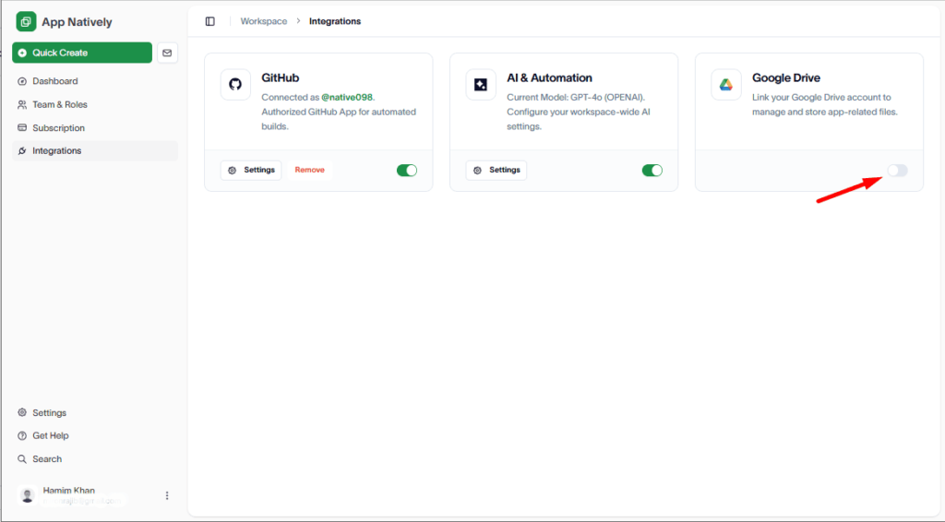Click the Google Drive card title
Viewport: 945px width, 522px height.
pos(786,77)
